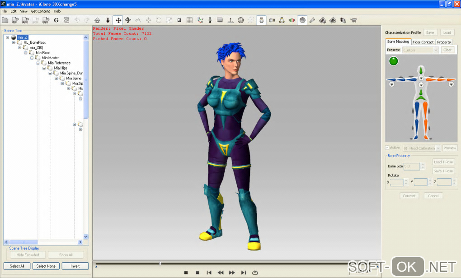The width and height of the screenshot is (461, 278).
Task: Switch to the Floor Contact tab
Action: pyautogui.click(x=423, y=42)
